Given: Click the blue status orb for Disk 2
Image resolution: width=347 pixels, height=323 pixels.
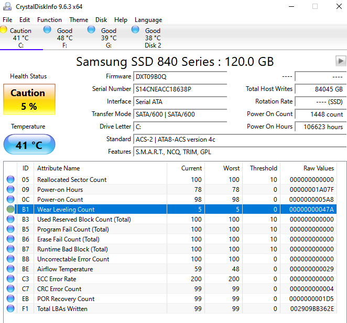Looking at the screenshot, I should coord(135,29).
